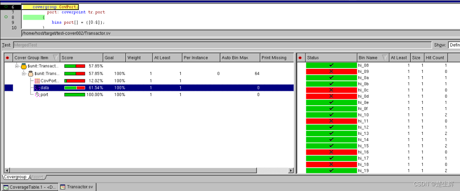Click the data row score bar
Image resolution: width=460 pixels, height=191 pixels.
(75, 88)
